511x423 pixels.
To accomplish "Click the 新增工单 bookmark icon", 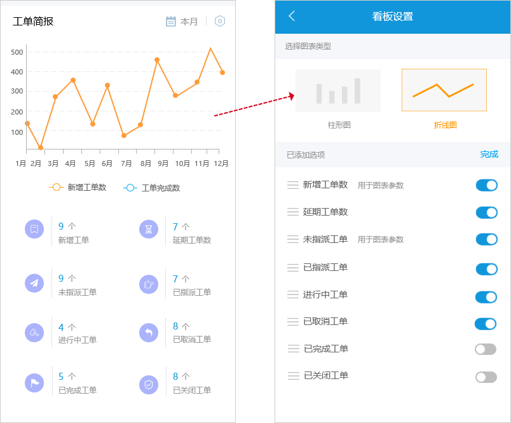I will pos(34,230).
